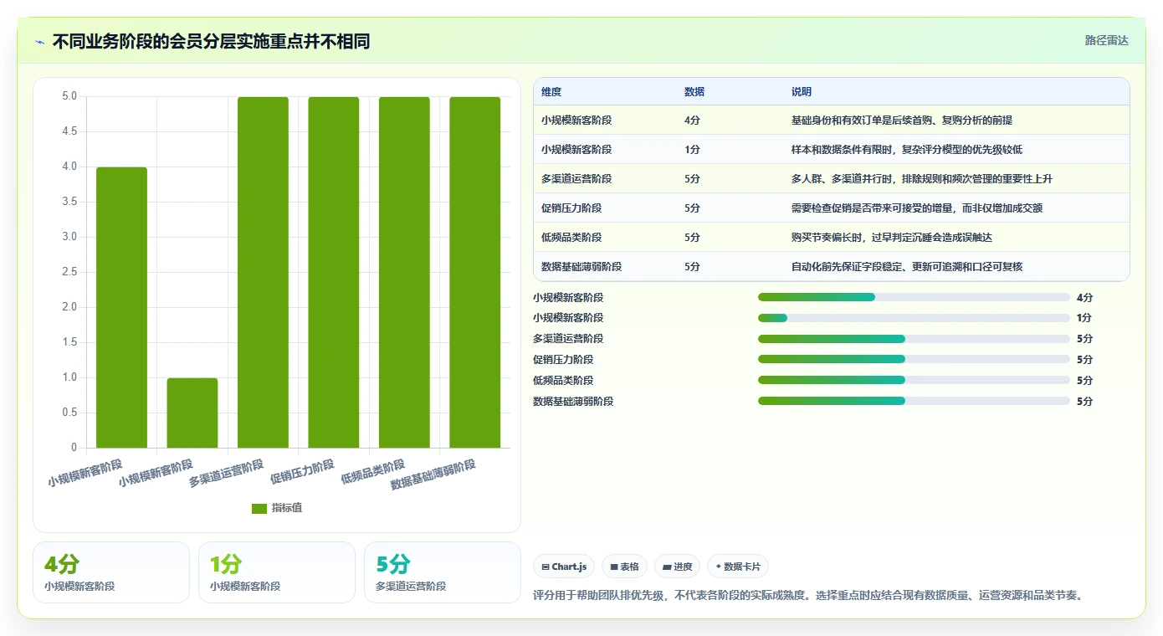
Task: Click the progress bar showing 4分
Action: pos(914,297)
